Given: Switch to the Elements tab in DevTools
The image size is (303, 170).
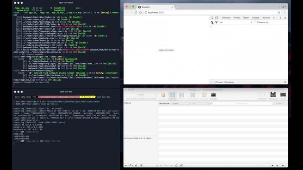Looking at the screenshot, I should (226, 18).
